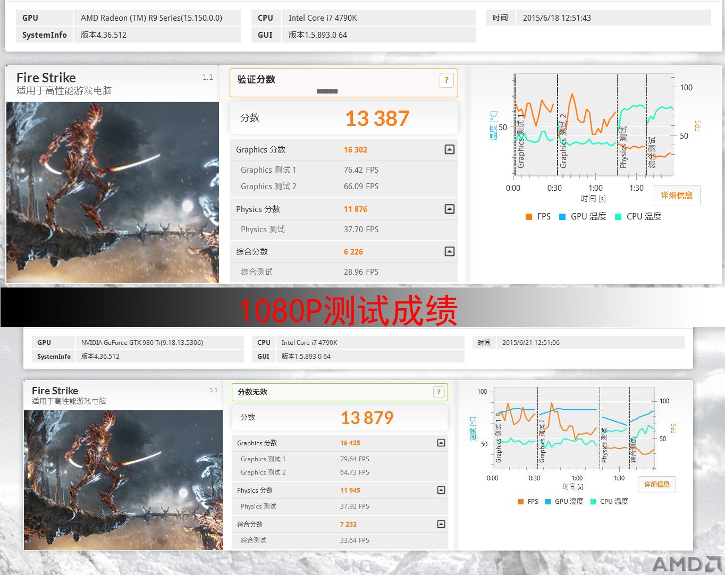
Task: Click the top chart's performance graph area
Action: coord(593,125)
